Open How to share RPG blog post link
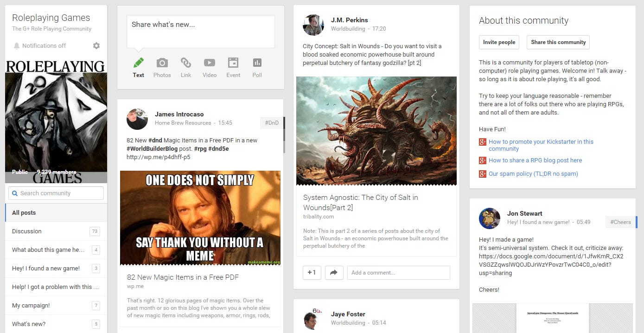The height and width of the screenshot is (333, 644). (535, 160)
